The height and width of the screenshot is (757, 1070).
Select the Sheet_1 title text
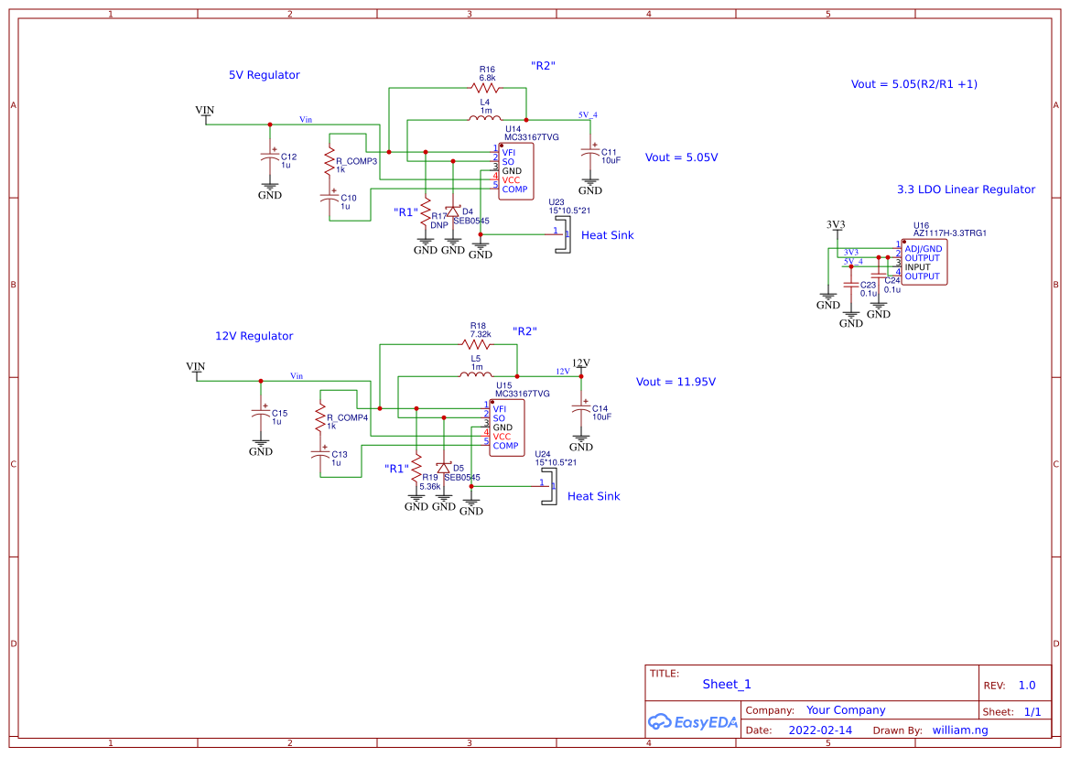point(727,684)
